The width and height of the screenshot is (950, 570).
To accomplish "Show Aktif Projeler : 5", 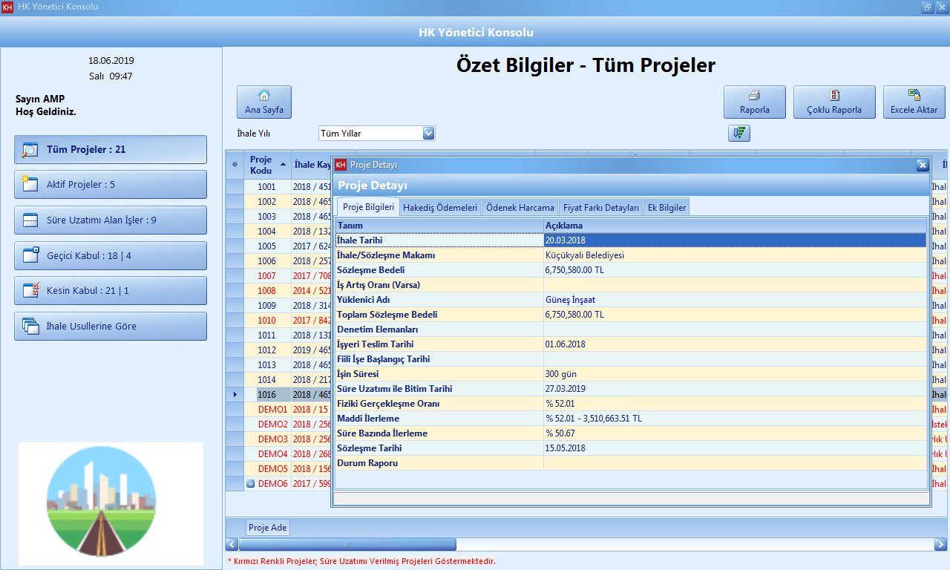I will (x=111, y=185).
